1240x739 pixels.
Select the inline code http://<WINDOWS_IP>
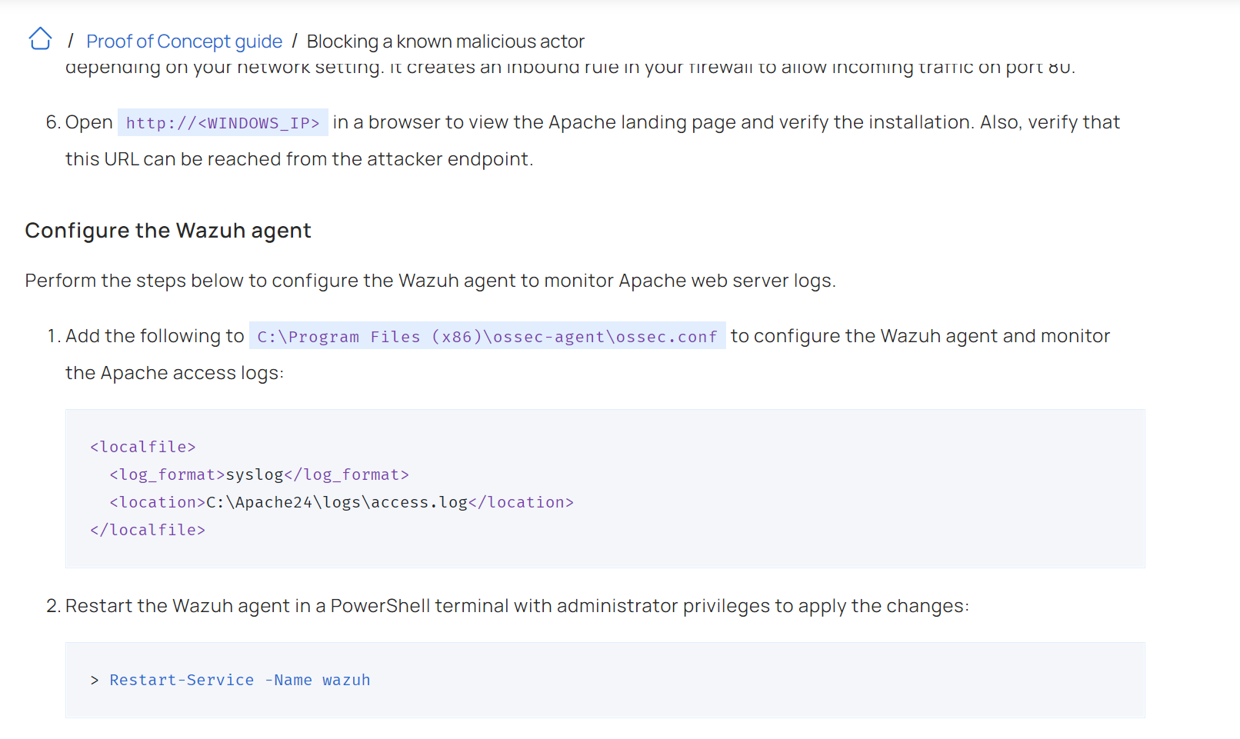click(223, 122)
